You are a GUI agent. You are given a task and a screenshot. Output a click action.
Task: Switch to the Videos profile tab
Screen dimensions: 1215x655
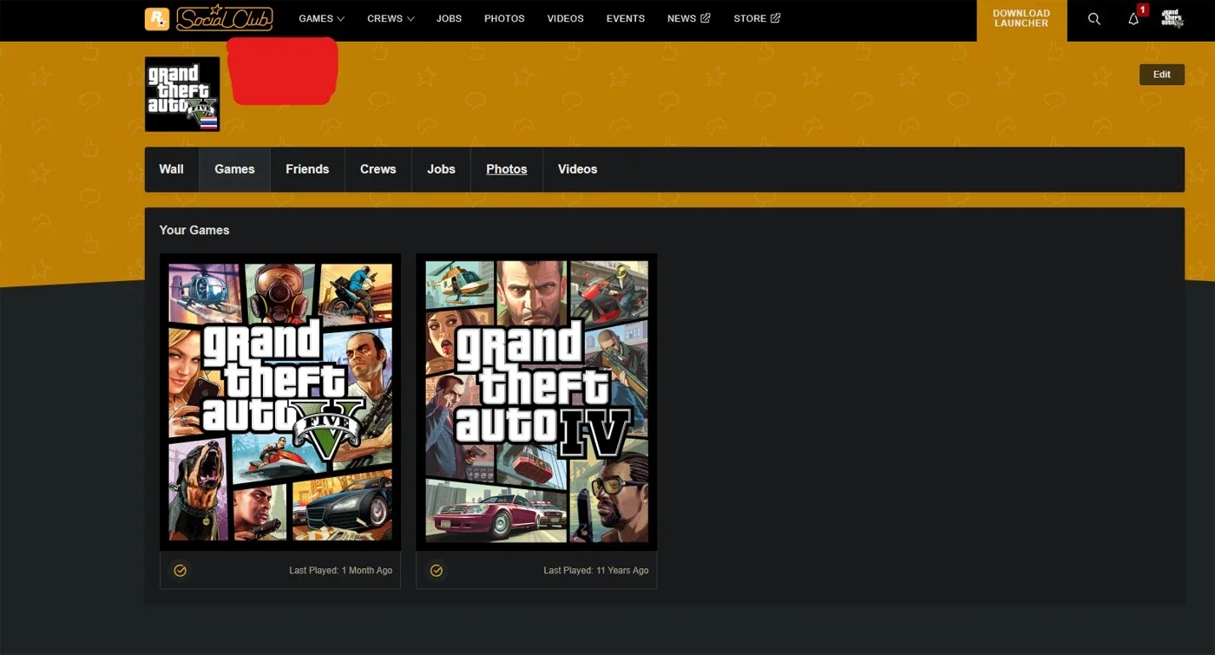coord(578,169)
